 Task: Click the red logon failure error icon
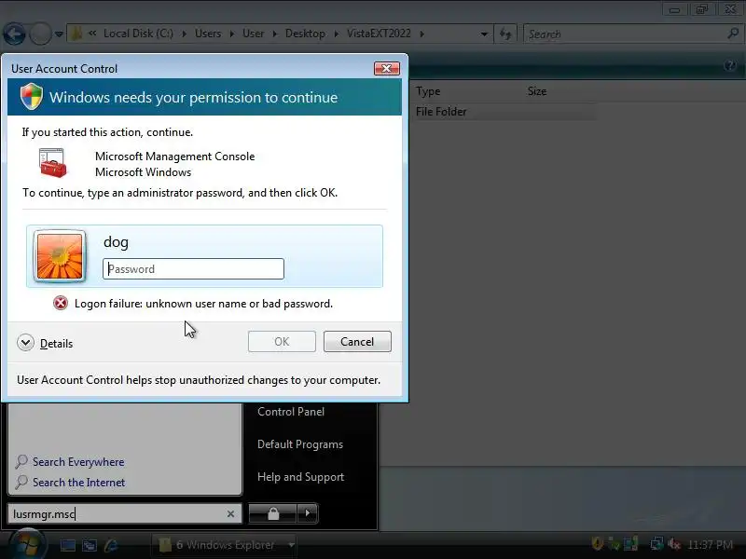[61, 303]
